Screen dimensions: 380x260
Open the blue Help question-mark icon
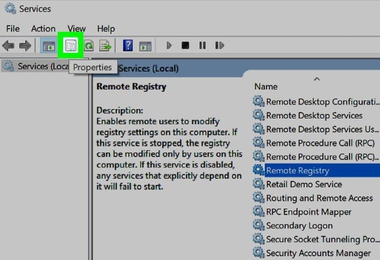(x=128, y=46)
